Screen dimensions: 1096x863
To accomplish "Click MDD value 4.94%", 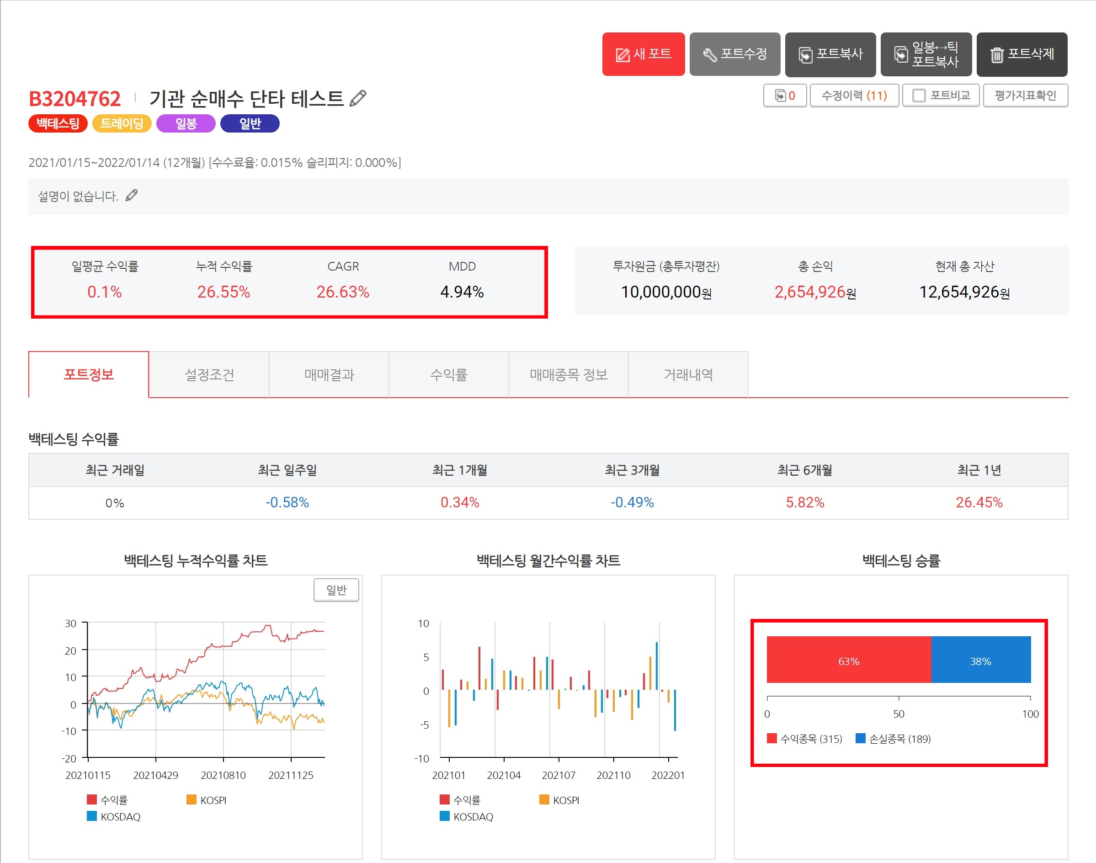I will click(462, 292).
